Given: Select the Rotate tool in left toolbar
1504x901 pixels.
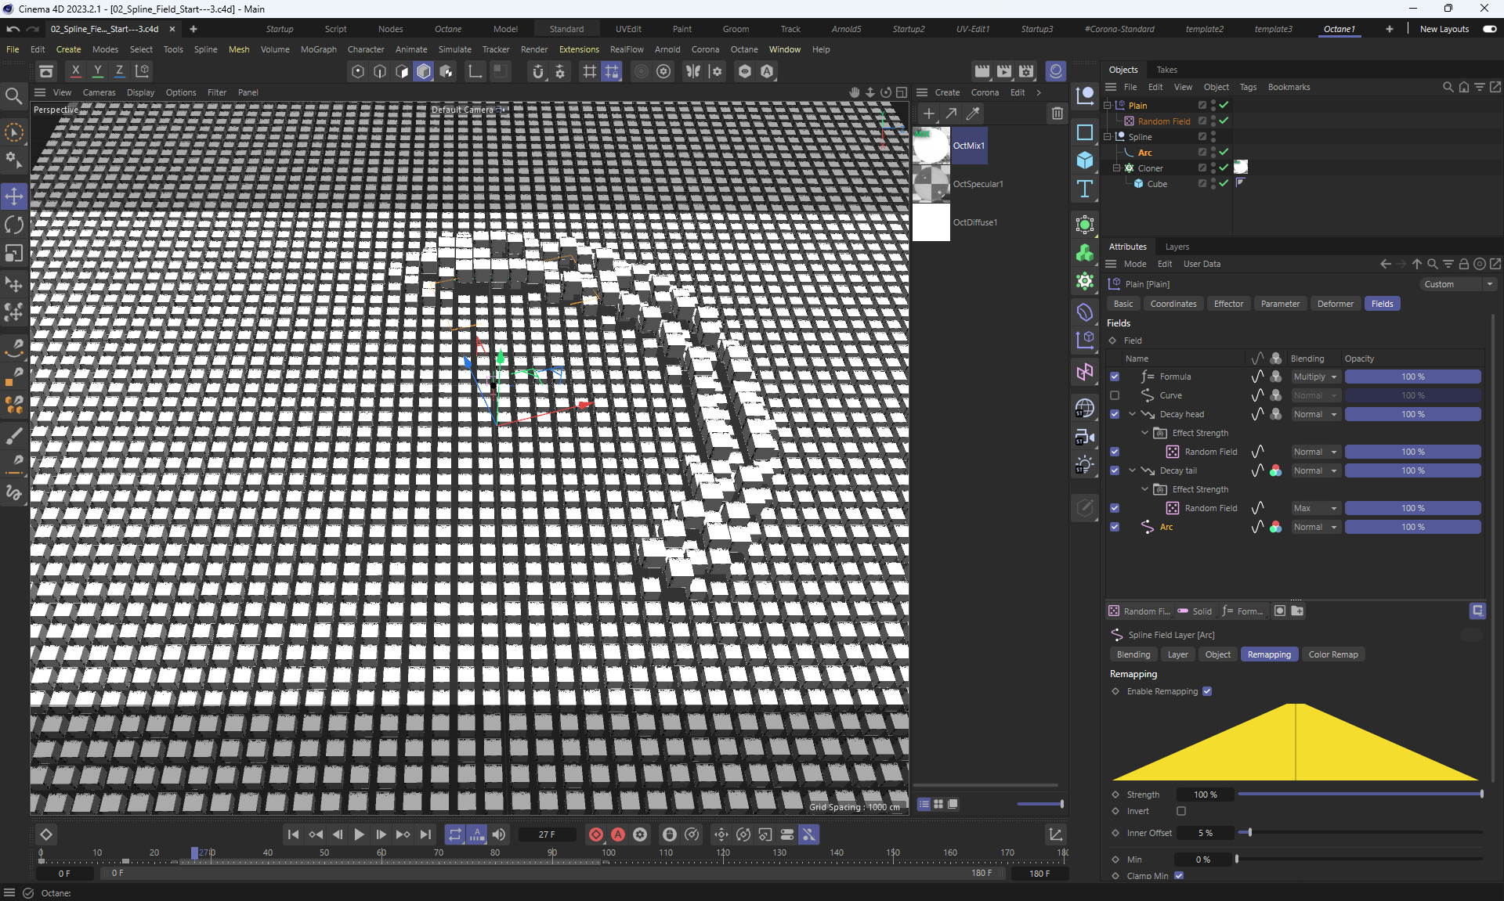Looking at the screenshot, I should tap(14, 225).
